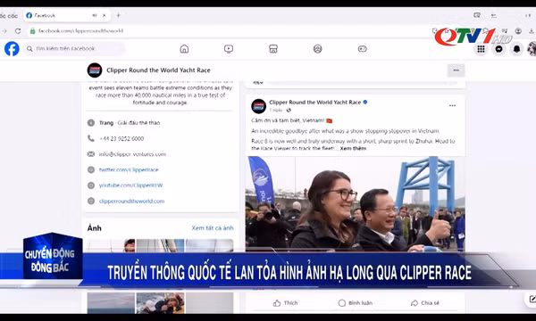
Task: Click the Chia sẻ share button
Action: pyautogui.click(x=425, y=303)
